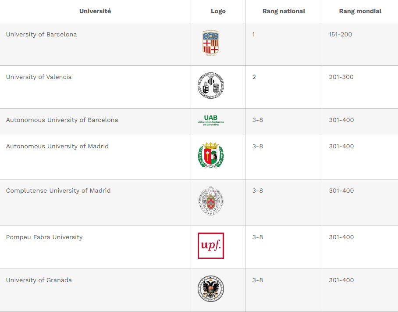The height and width of the screenshot is (312, 398).
Task: Click the 151-200 world rank cell
Action: (x=341, y=35)
